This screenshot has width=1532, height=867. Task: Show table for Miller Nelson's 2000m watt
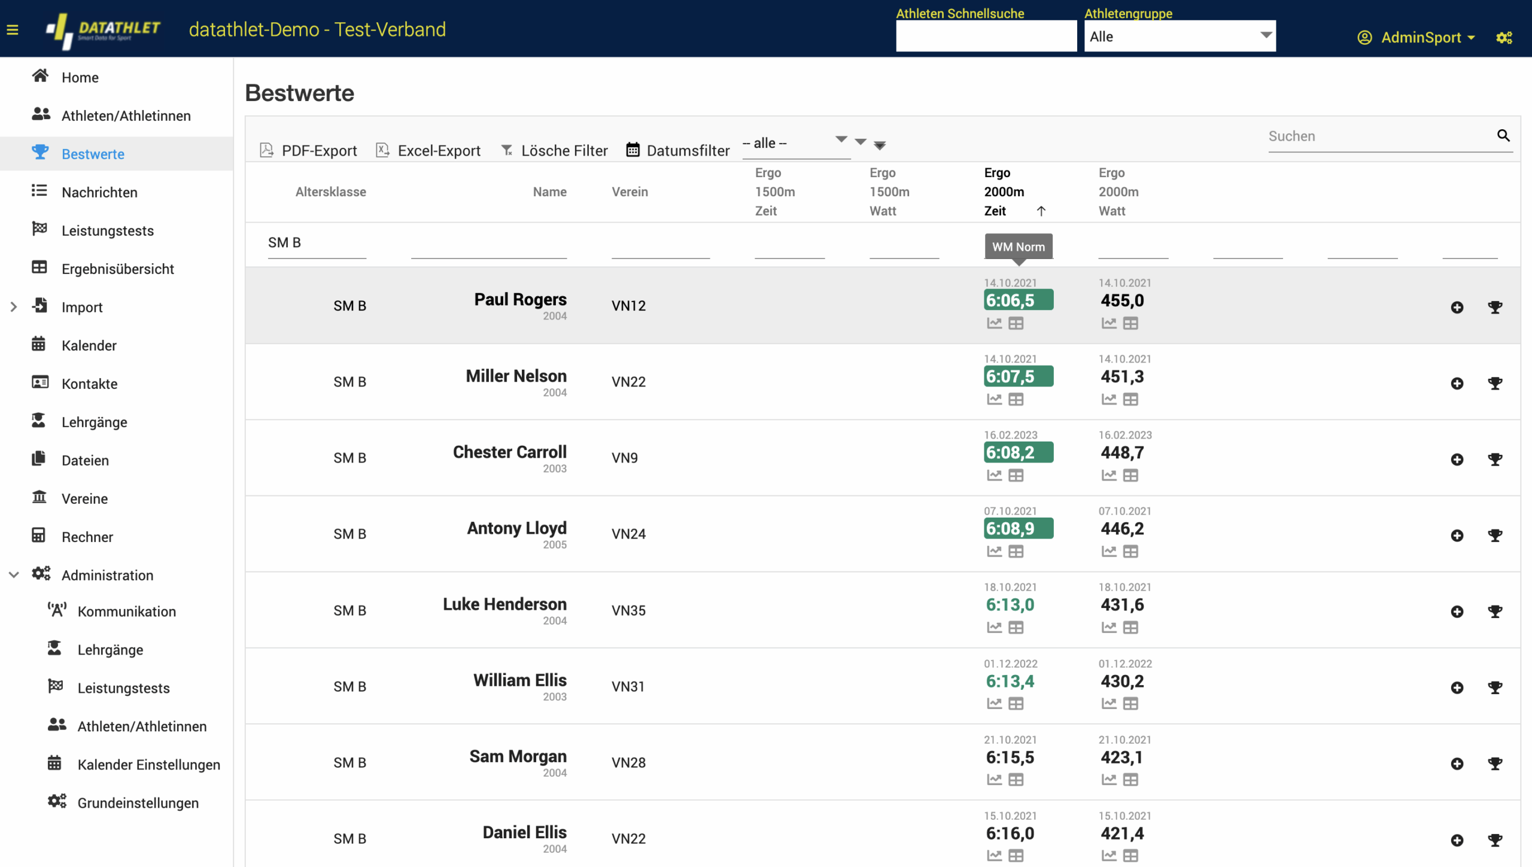[1130, 399]
